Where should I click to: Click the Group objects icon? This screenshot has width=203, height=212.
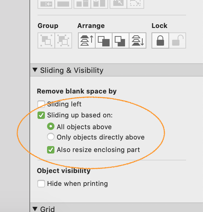point(46,40)
